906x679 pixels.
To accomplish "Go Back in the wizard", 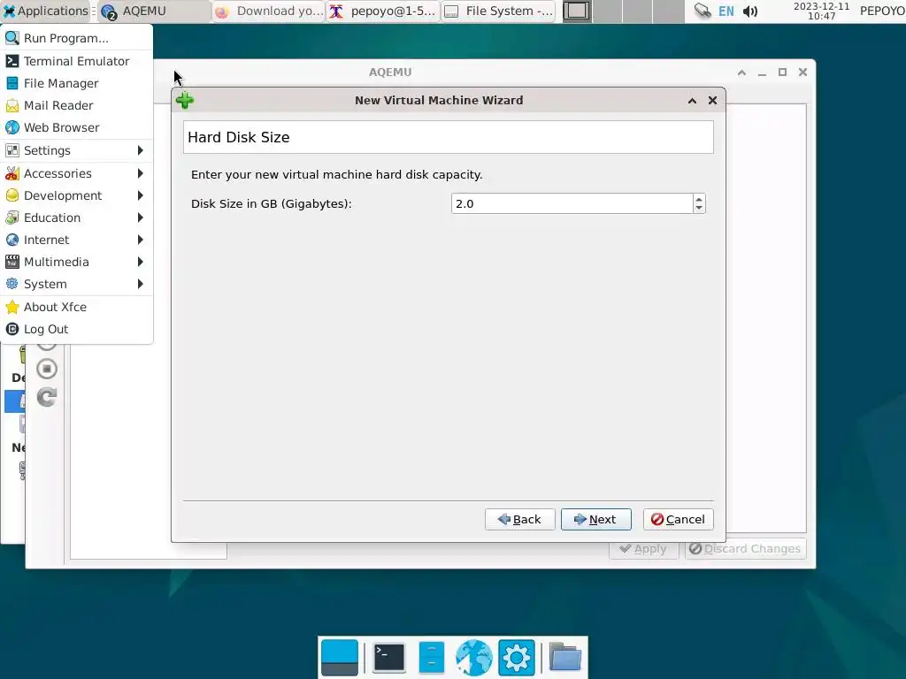I will tap(519, 519).
